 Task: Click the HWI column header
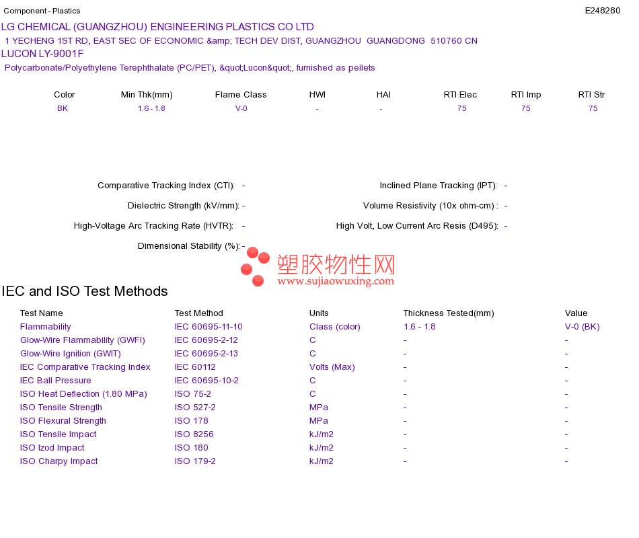317,95
